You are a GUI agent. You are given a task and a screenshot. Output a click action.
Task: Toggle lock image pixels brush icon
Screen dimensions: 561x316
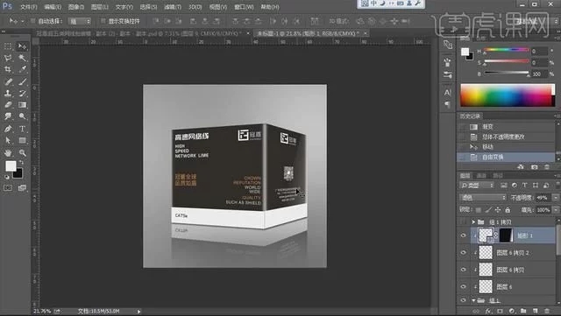click(x=488, y=210)
